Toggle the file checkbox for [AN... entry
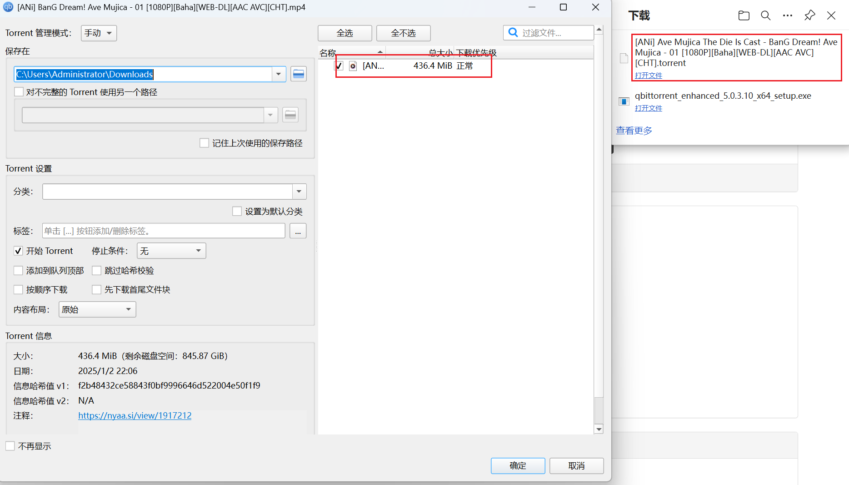Screen dimensions: 849x485 point(339,66)
